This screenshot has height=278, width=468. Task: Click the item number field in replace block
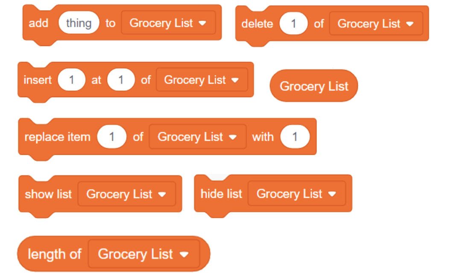(111, 137)
